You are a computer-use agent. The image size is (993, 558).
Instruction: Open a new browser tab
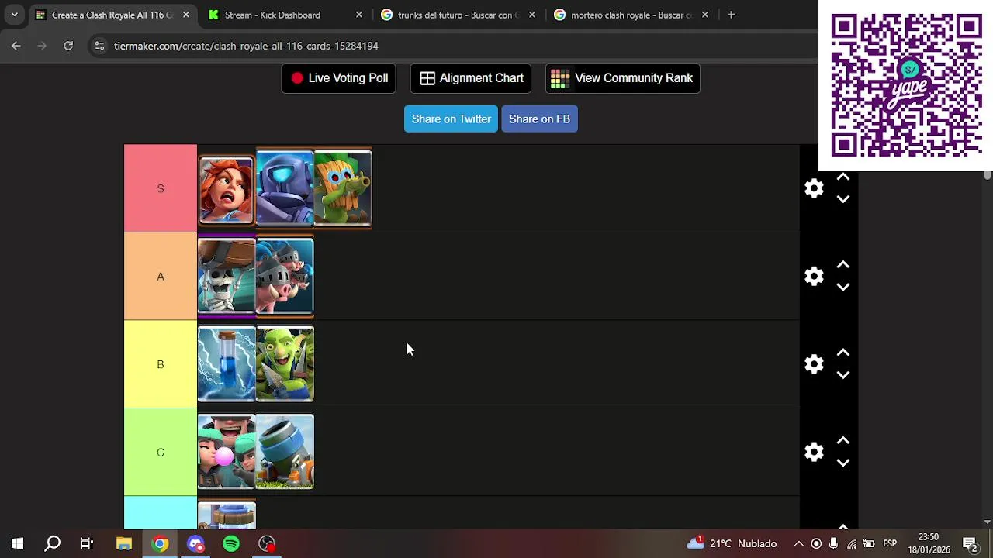pyautogui.click(x=731, y=15)
